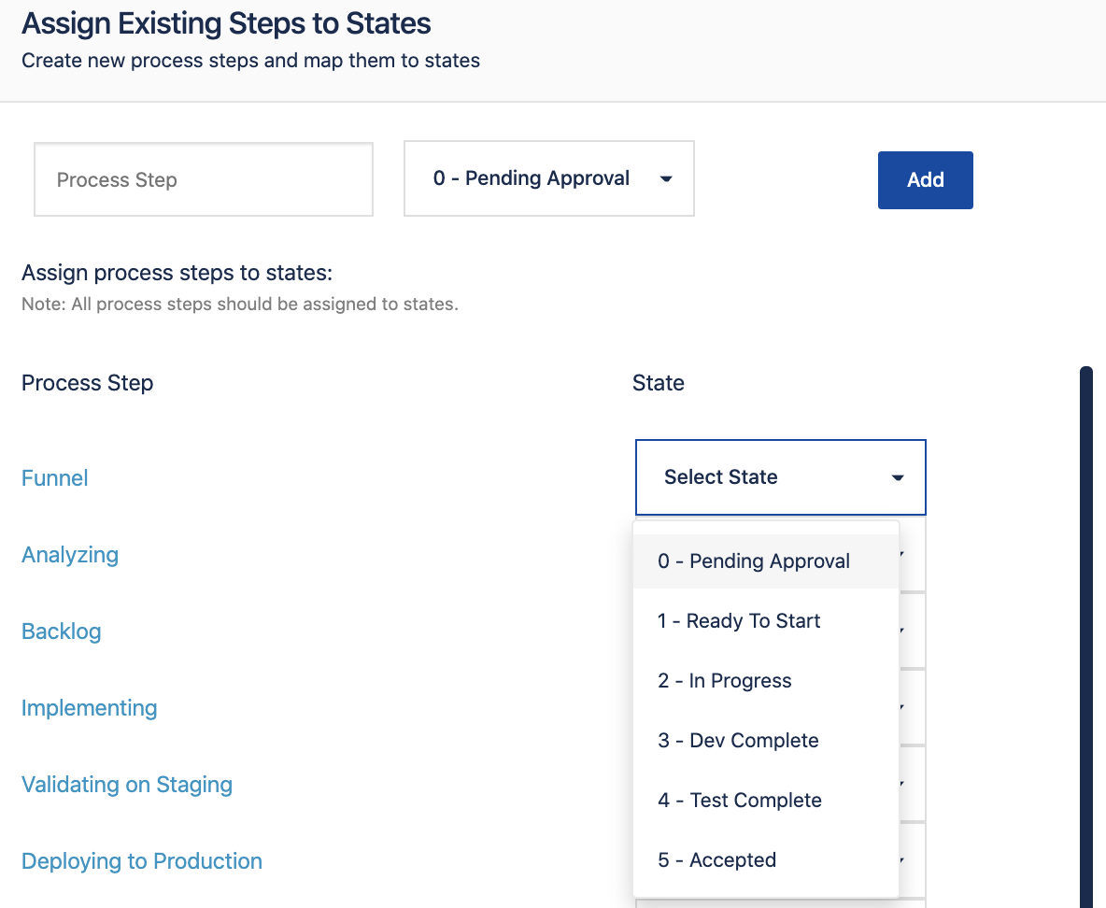
Task: Choose 0 - Pending Approval from the list
Action: (x=766, y=560)
